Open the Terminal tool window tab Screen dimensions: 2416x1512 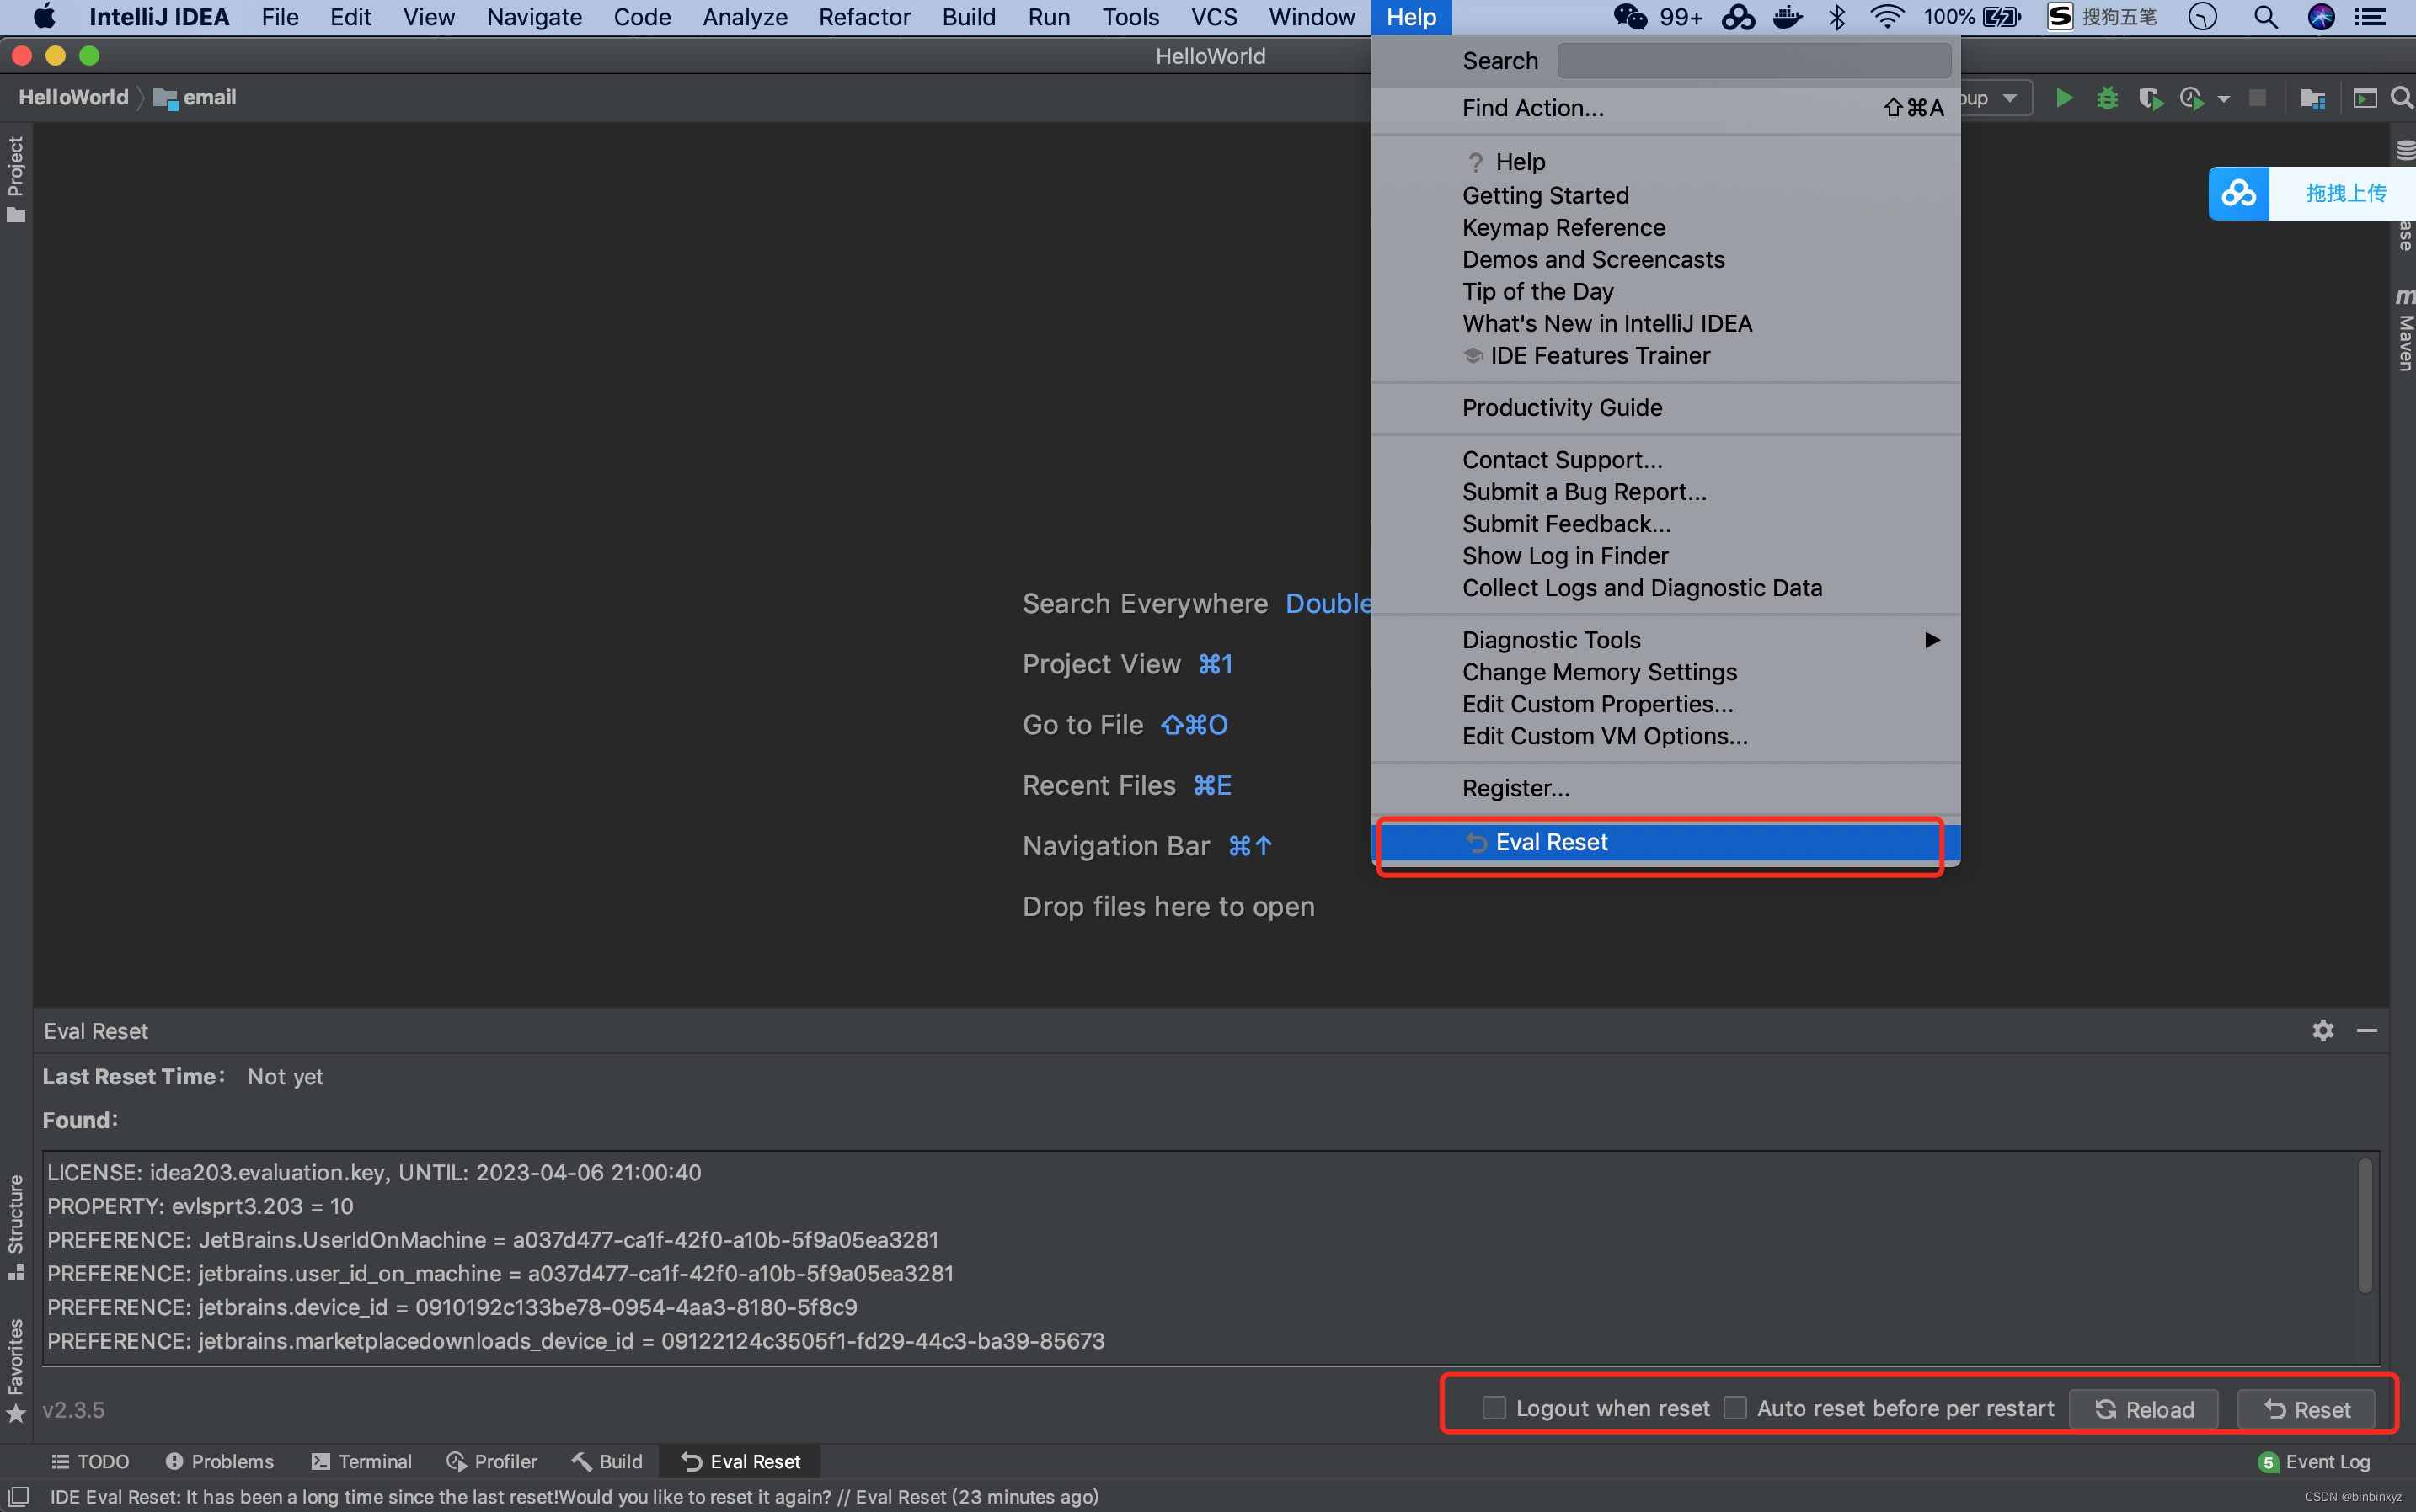pyautogui.click(x=361, y=1461)
